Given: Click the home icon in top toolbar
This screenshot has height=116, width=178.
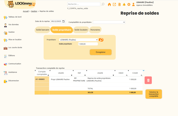Looking at the screenshot, I should coord(109,5).
